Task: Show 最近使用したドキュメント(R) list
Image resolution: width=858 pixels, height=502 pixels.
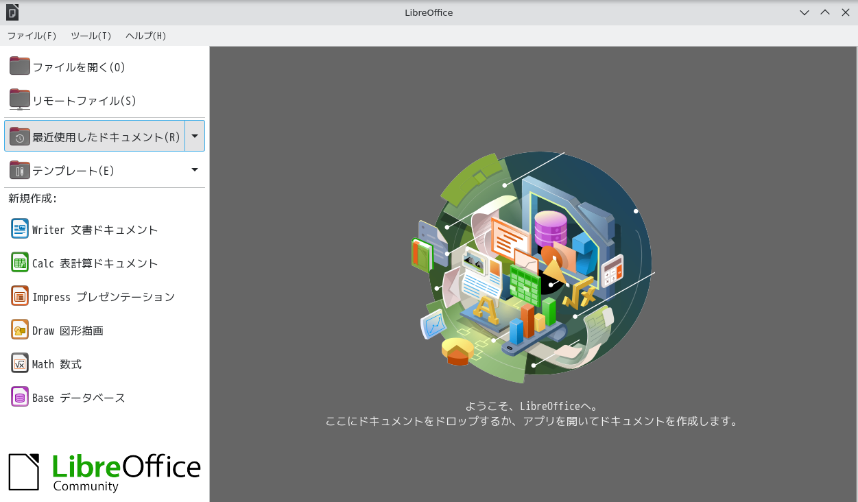Action: pos(95,136)
